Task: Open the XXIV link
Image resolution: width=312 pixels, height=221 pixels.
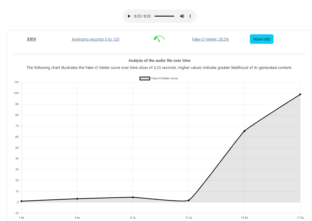Action: [x=31, y=39]
